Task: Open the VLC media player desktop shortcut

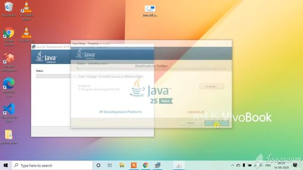Action: [x=27, y=11]
